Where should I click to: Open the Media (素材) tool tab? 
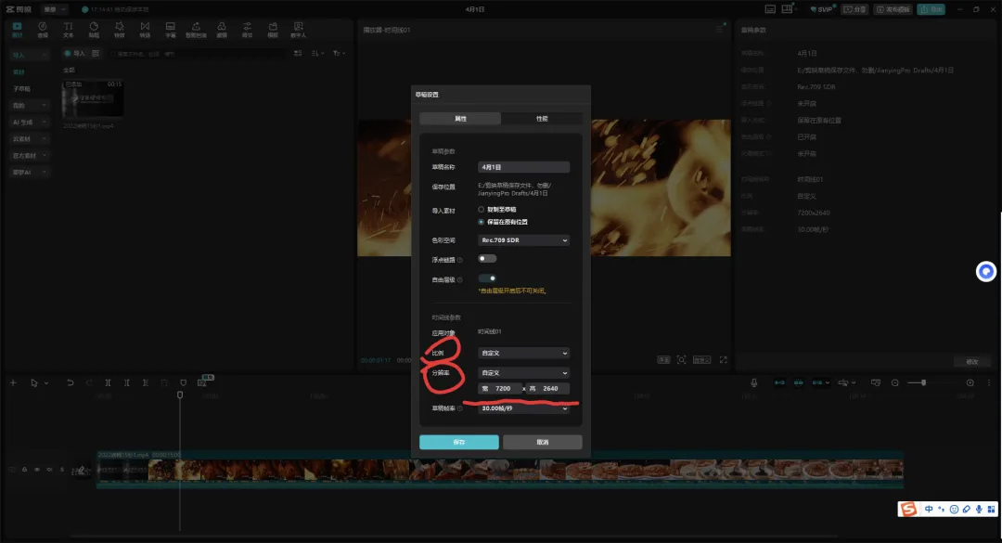coord(18,30)
